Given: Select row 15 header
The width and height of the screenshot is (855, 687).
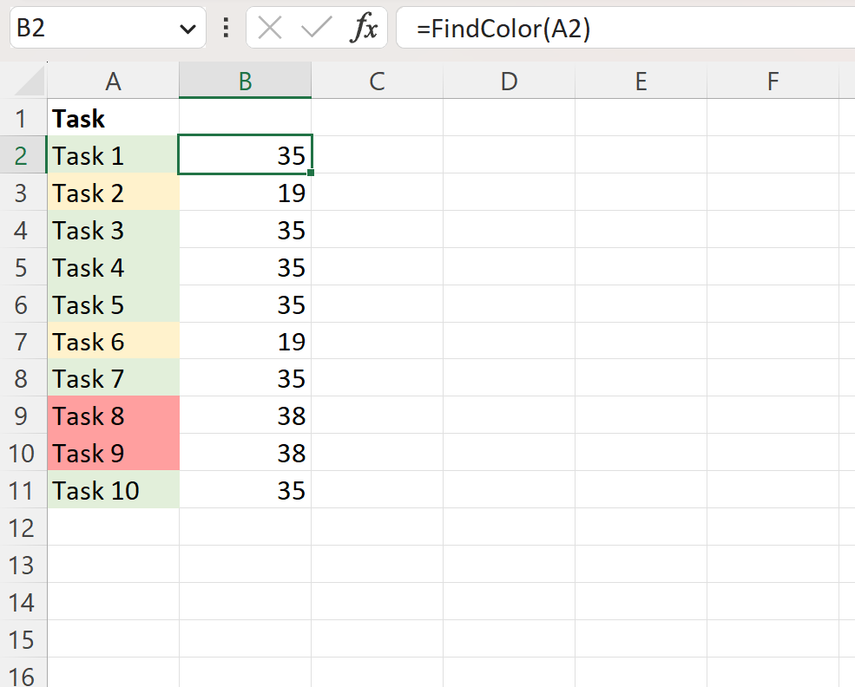Looking at the screenshot, I should click(23, 638).
